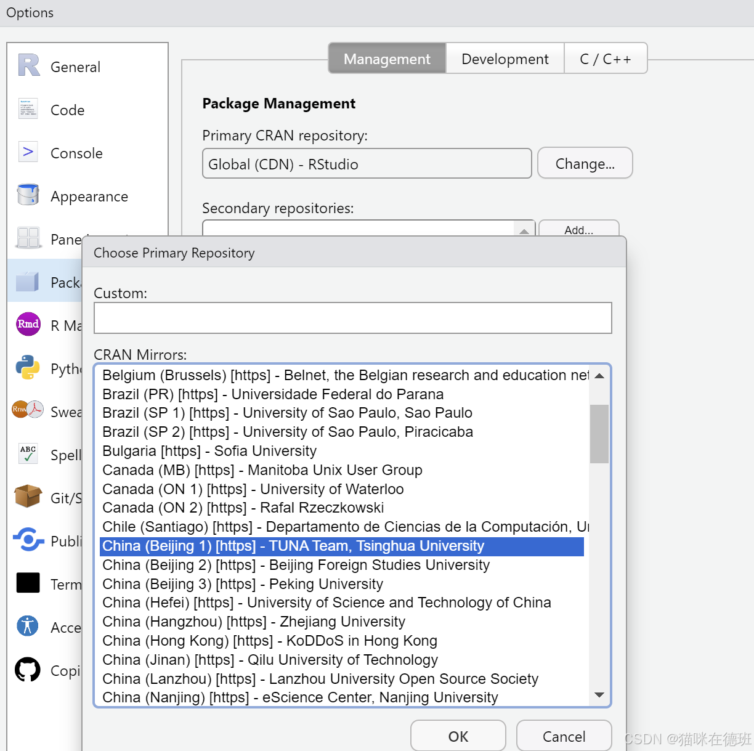
Task: Select China (Hong Kong) KoDDoS mirror
Action: point(342,641)
